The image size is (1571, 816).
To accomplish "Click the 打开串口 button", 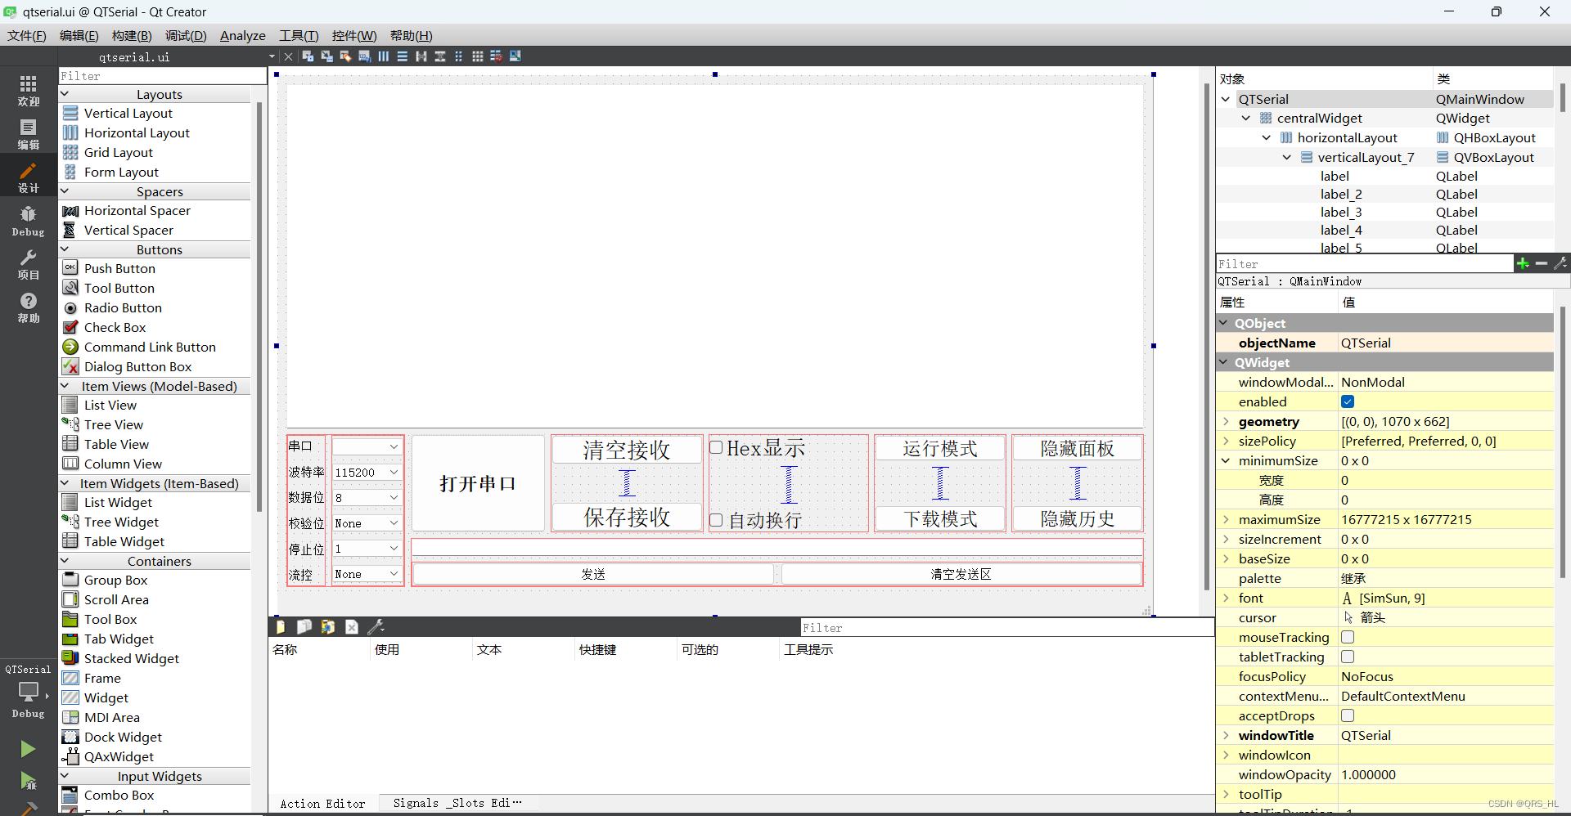I will click(478, 483).
